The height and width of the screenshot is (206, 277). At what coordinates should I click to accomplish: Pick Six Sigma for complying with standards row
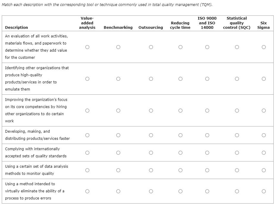[264, 153]
